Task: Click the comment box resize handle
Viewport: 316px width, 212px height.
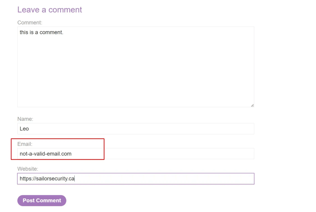Action: coord(252,105)
